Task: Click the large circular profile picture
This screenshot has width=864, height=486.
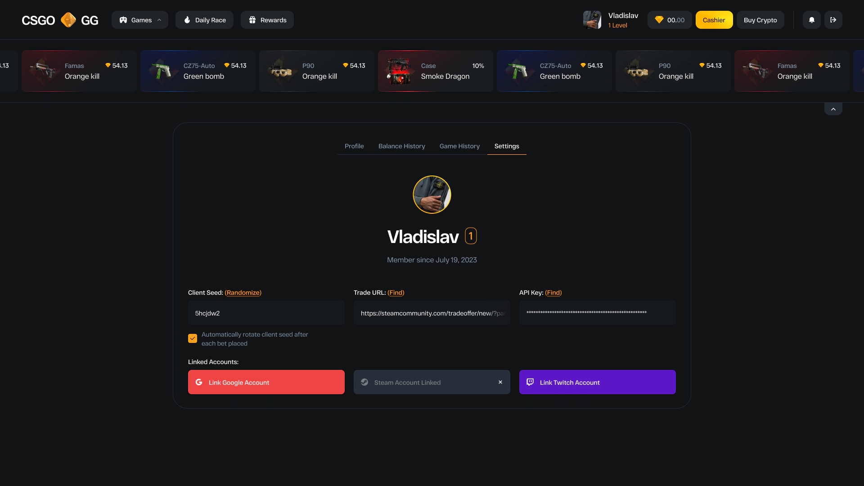Action: click(432, 194)
